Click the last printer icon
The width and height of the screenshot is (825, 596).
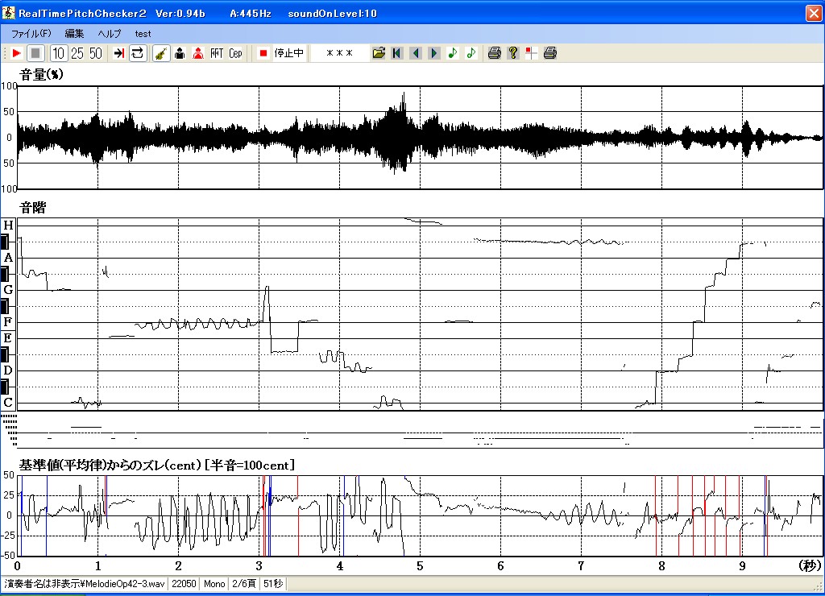[x=549, y=53]
